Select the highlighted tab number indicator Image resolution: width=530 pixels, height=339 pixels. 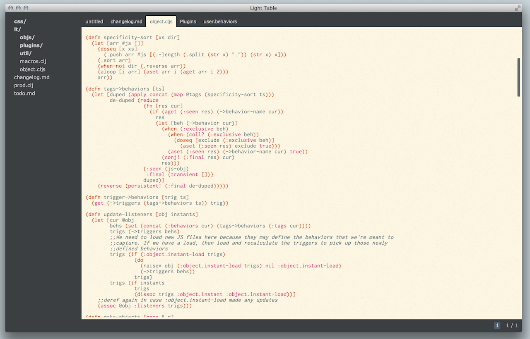coord(497,325)
